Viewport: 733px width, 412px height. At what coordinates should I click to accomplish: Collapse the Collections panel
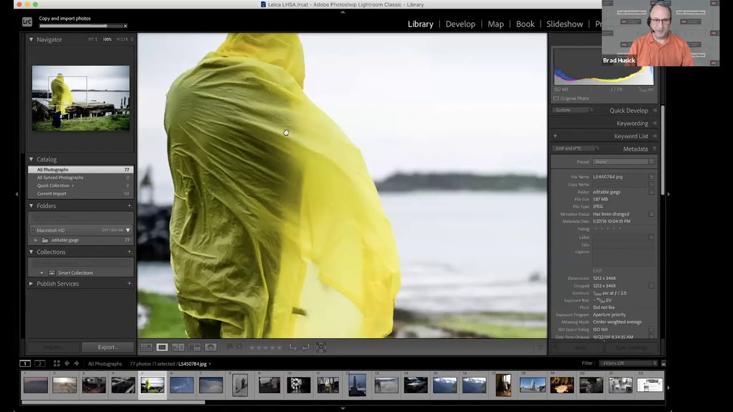31,252
